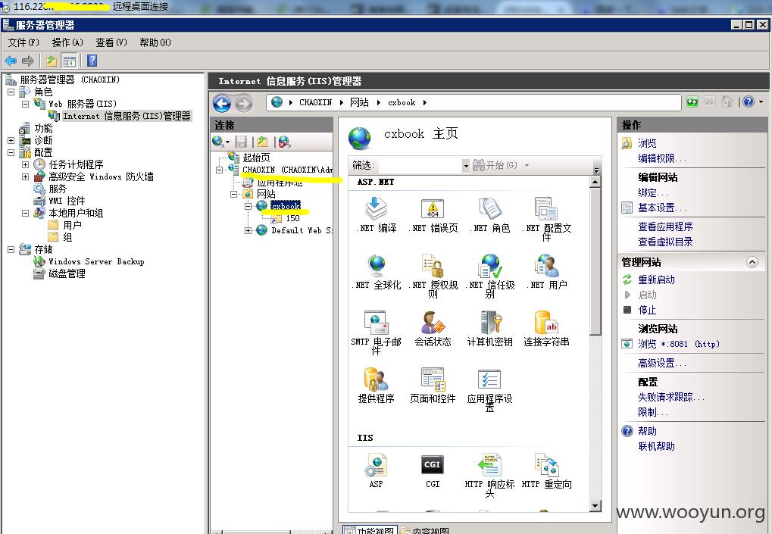The height and width of the screenshot is (534, 772).
Task: Select 磁盘管理 in the tree
Action: (67, 273)
